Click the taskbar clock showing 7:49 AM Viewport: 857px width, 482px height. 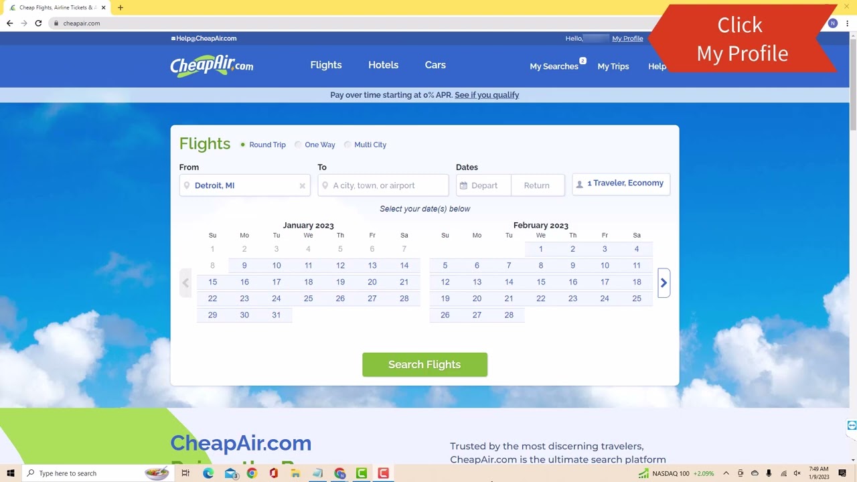(819, 473)
